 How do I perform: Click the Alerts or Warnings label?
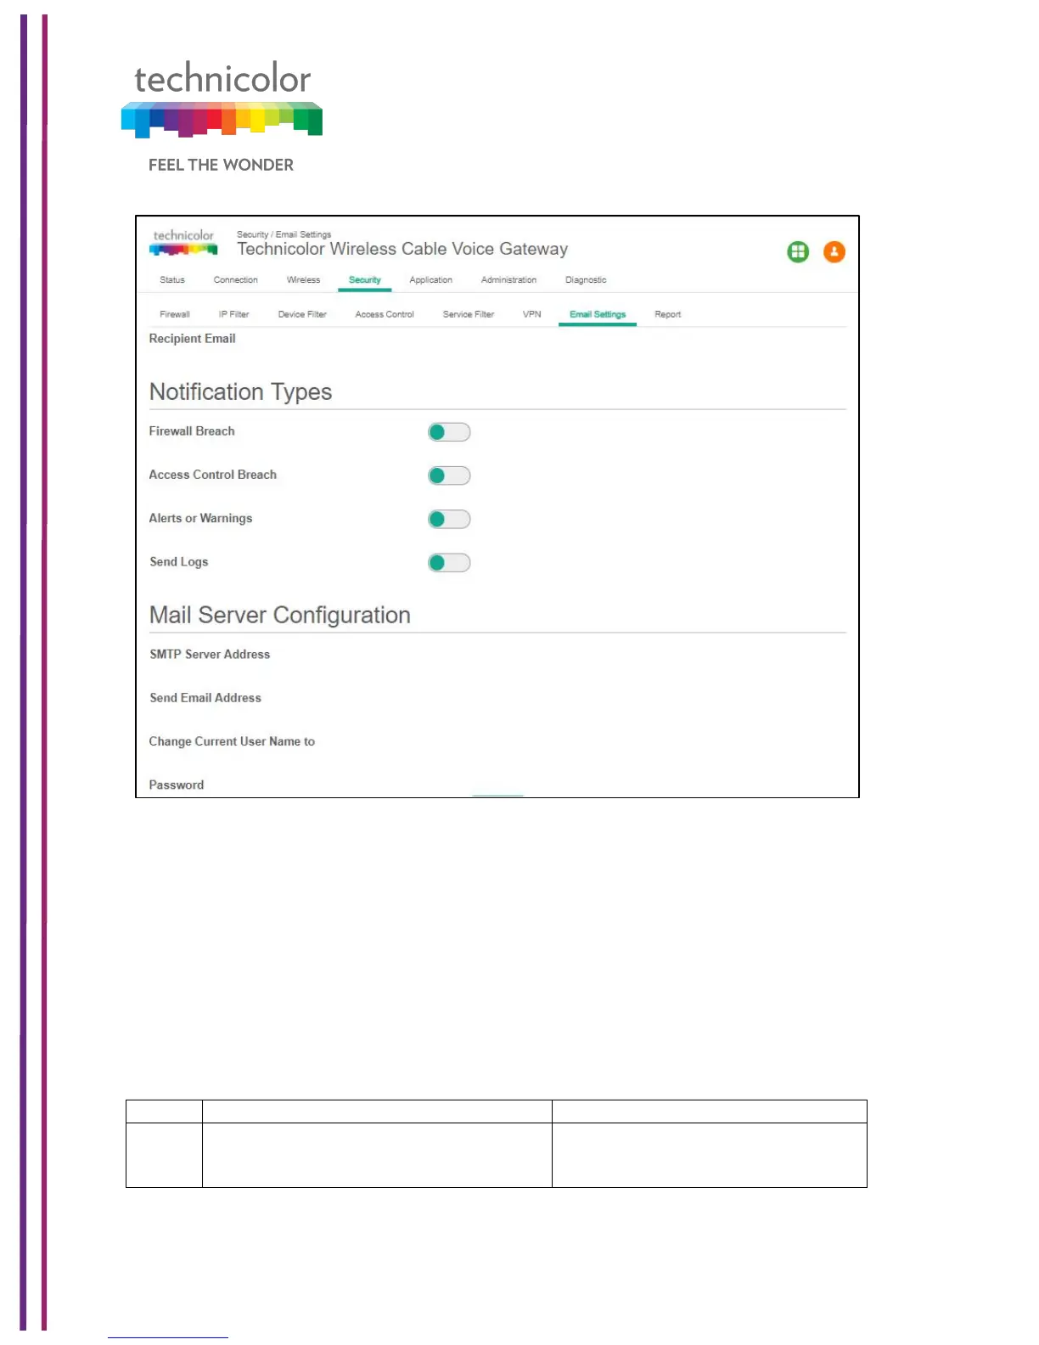click(200, 519)
